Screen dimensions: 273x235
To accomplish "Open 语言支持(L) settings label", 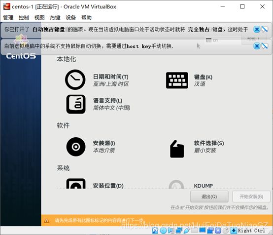I will click(x=107, y=101).
